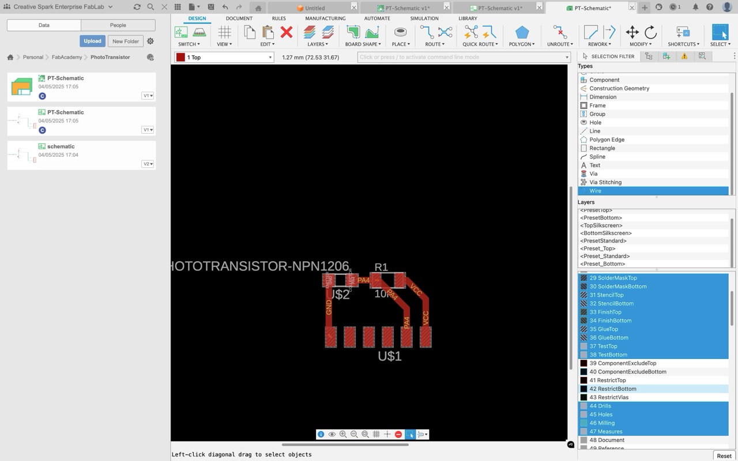Click the Shortcuts icon
Image resolution: width=738 pixels, height=461 pixels.
683,32
